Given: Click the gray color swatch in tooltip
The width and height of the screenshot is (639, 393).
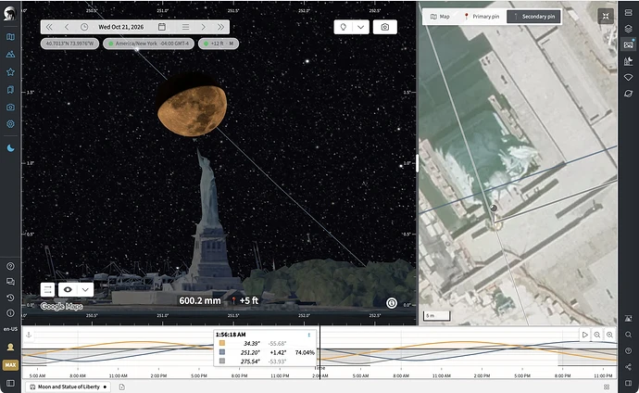Looking at the screenshot, I should tap(222, 361).
